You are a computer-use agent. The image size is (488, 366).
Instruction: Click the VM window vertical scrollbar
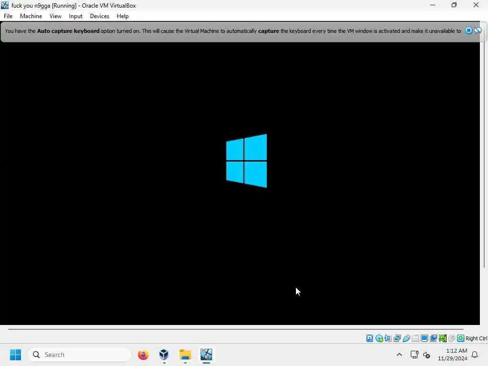click(x=484, y=149)
